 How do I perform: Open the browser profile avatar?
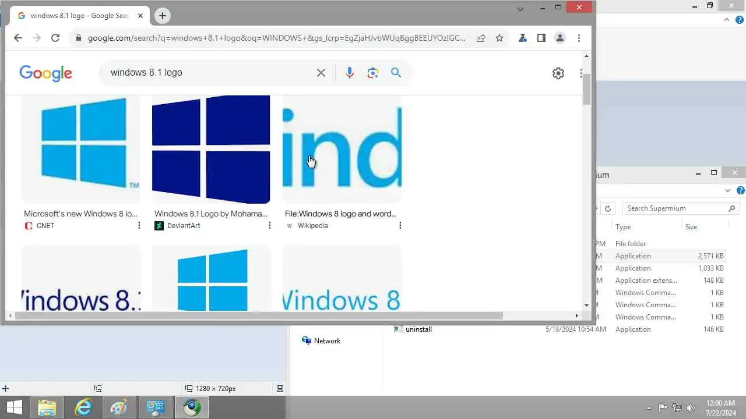(x=560, y=38)
